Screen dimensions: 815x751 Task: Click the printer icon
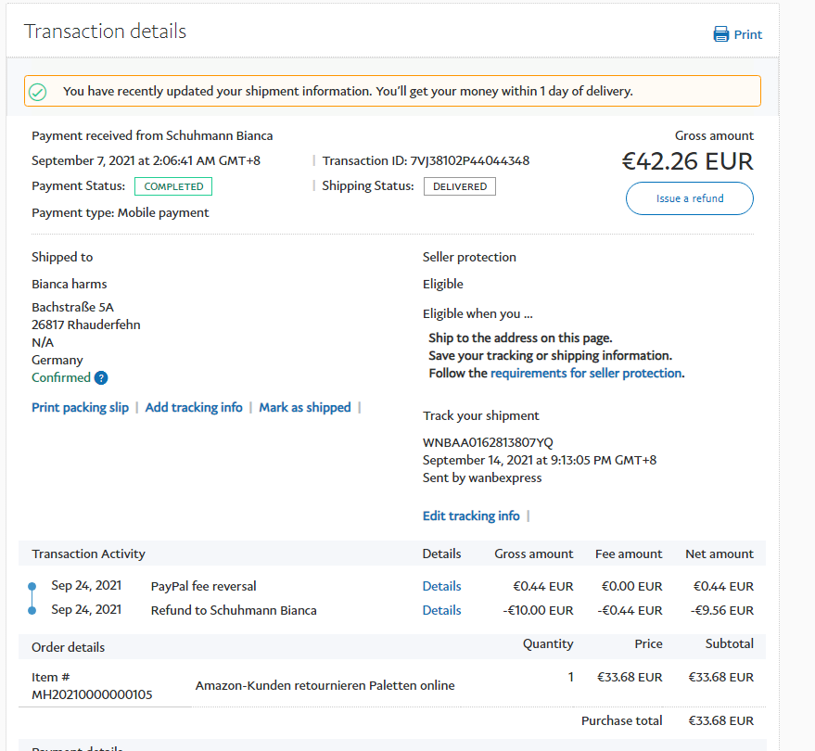pyautogui.click(x=720, y=34)
